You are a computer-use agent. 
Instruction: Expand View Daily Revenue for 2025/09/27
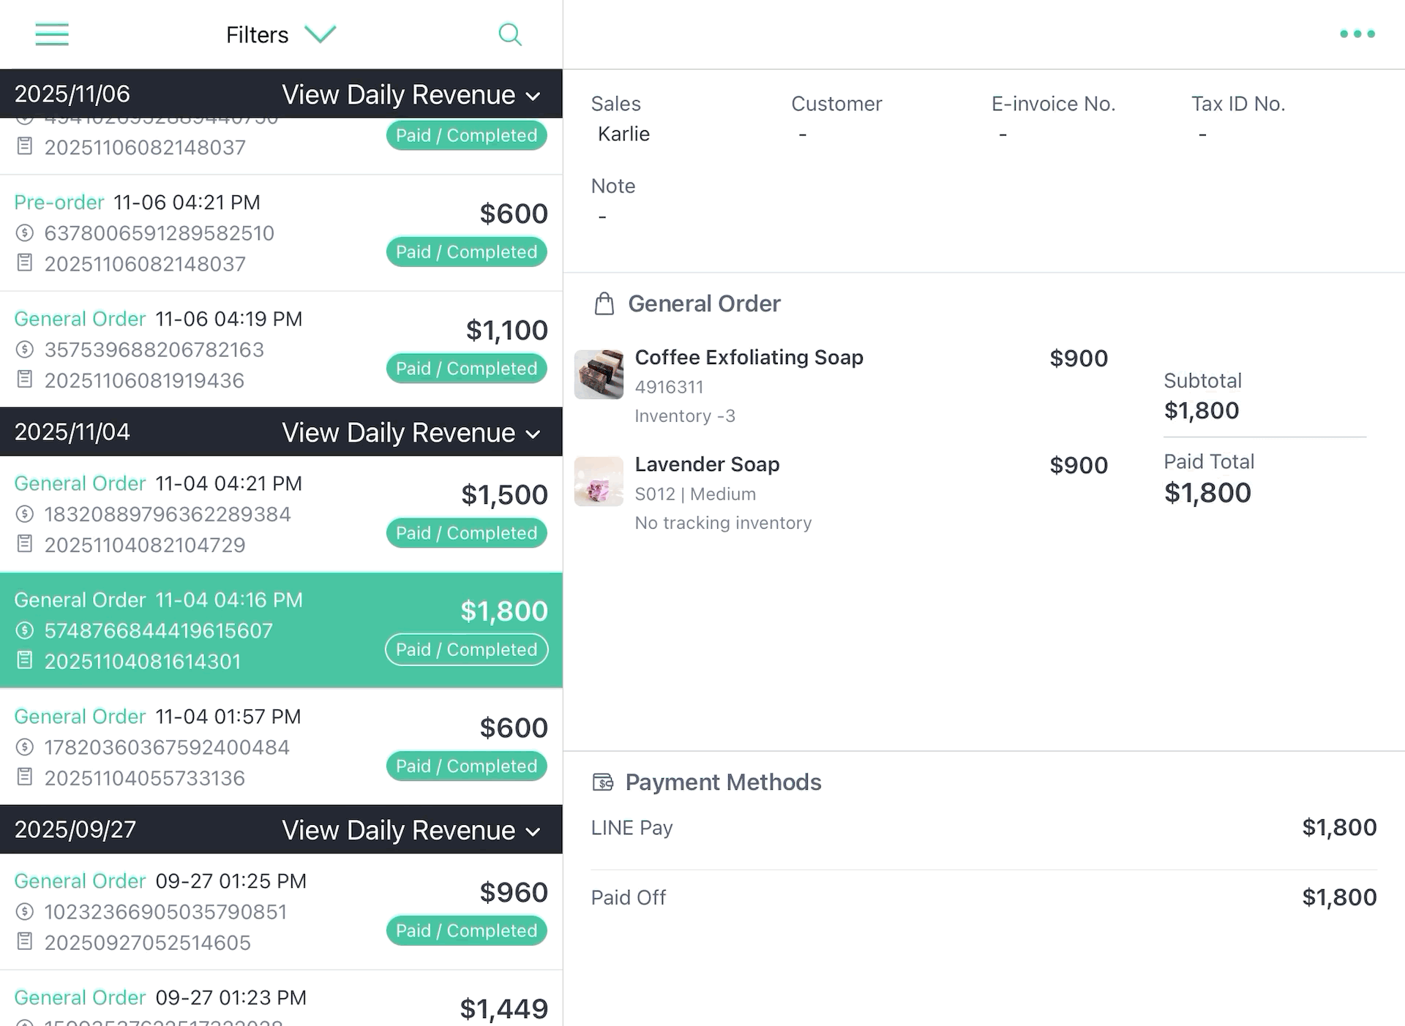click(x=411, y=830)
